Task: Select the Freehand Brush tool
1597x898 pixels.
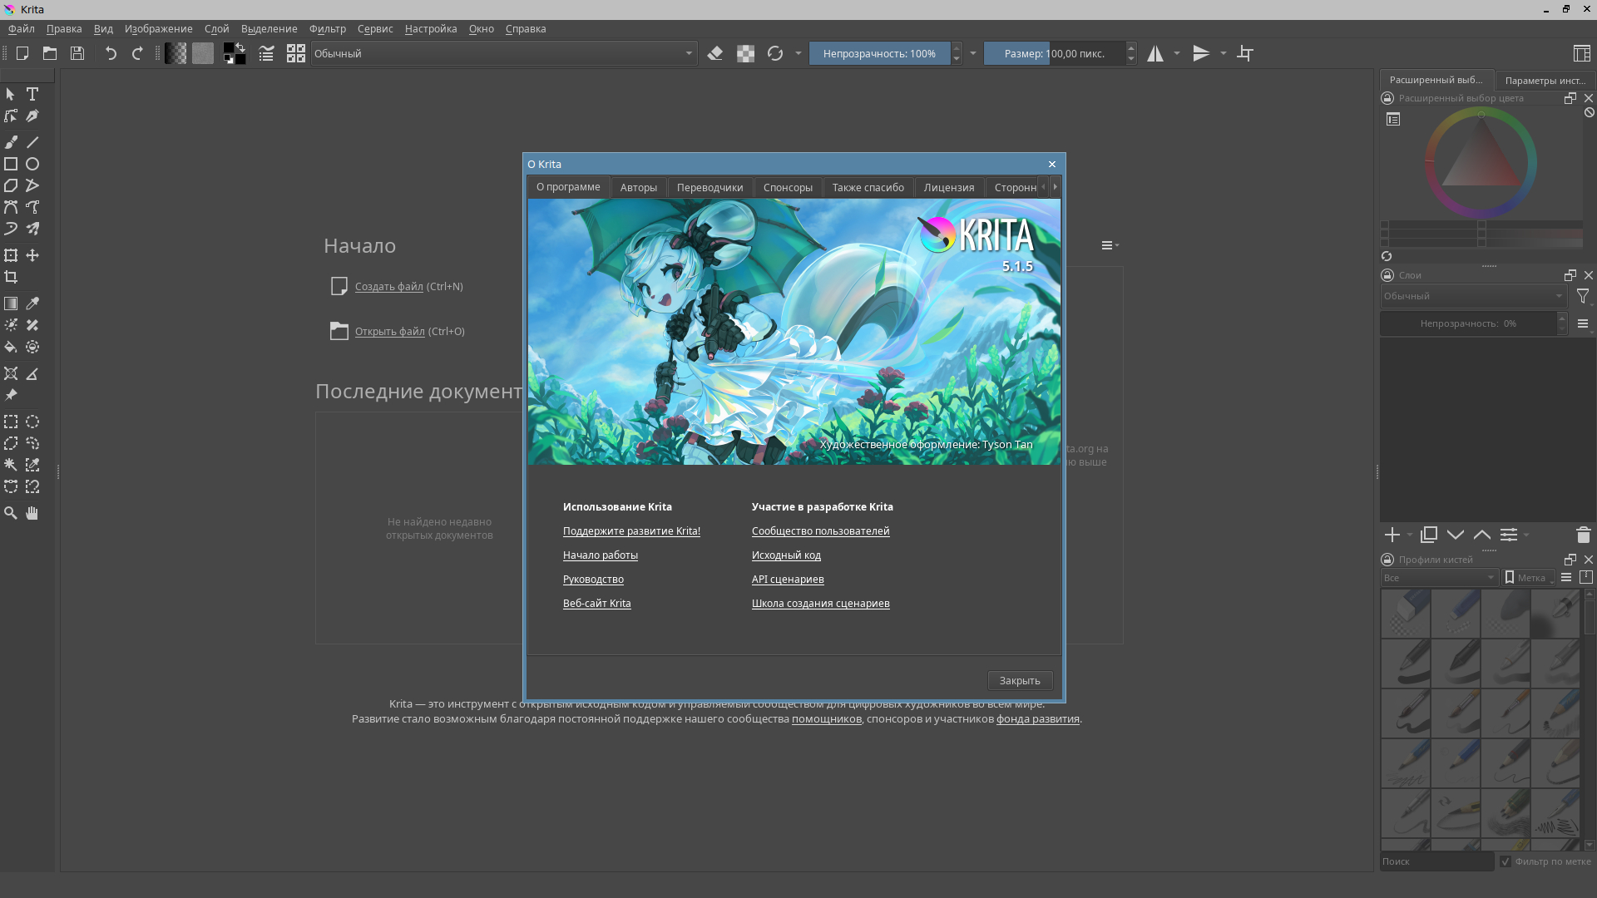Action: click(x=11, y=142)
